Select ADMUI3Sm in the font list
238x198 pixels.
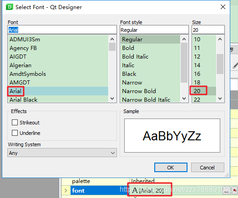click(58, 40)
